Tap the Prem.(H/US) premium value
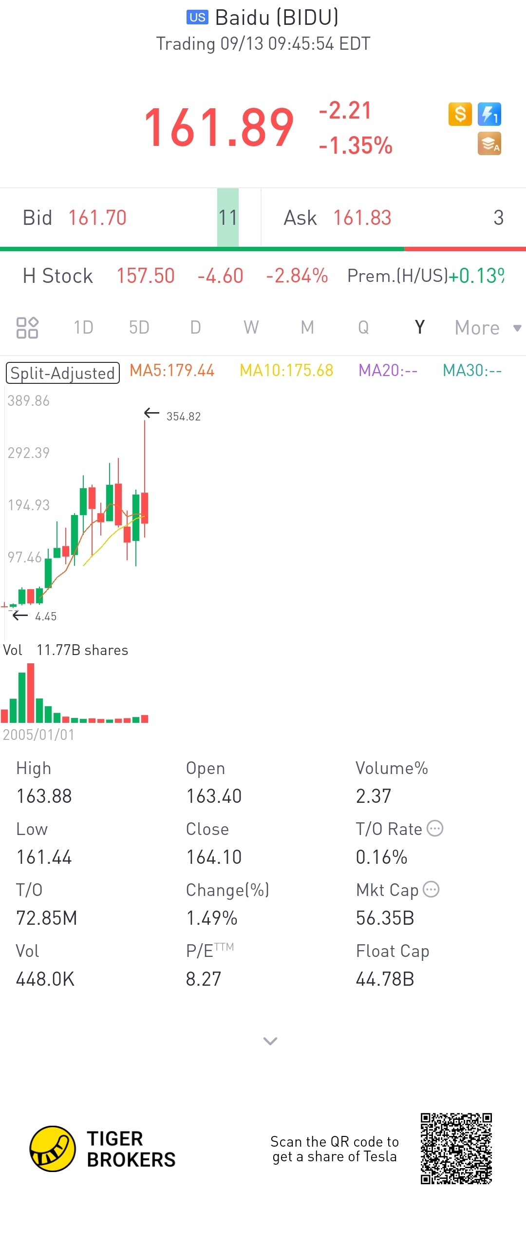 pos(476,276)
